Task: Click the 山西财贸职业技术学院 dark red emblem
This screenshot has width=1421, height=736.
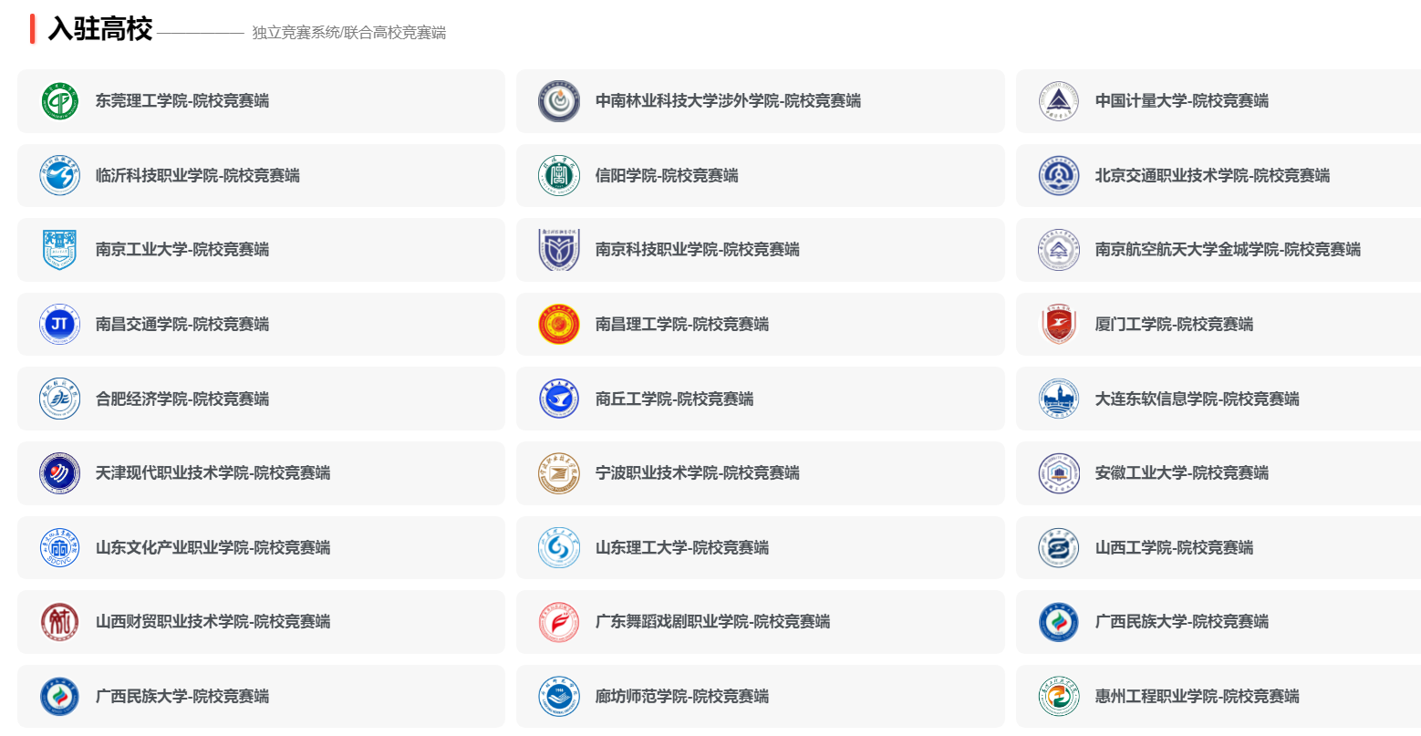Action: pos(60,622)
